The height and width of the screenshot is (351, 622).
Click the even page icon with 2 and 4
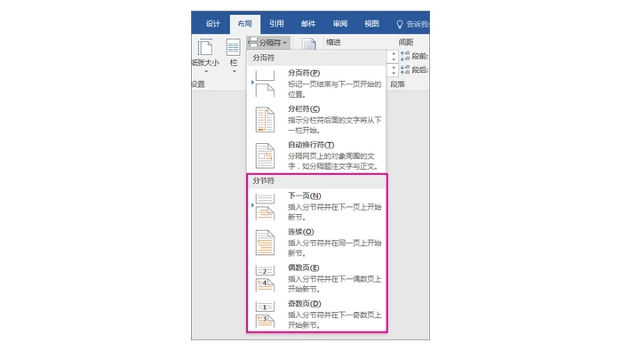tap(265, 278)
